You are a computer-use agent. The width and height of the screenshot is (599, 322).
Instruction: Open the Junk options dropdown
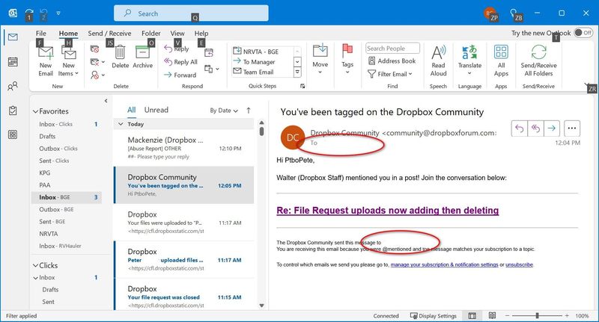pyautogui.click(x=97, y=75)
